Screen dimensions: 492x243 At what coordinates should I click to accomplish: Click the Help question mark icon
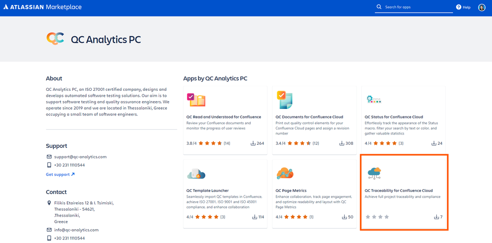pos(459,7)
